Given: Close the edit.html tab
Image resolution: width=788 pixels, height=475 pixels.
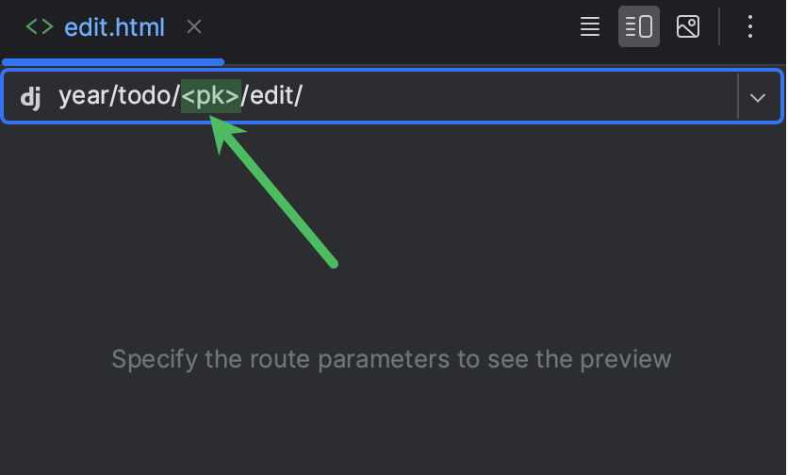Looking at the screenshot, I should (x=194, y=27).
